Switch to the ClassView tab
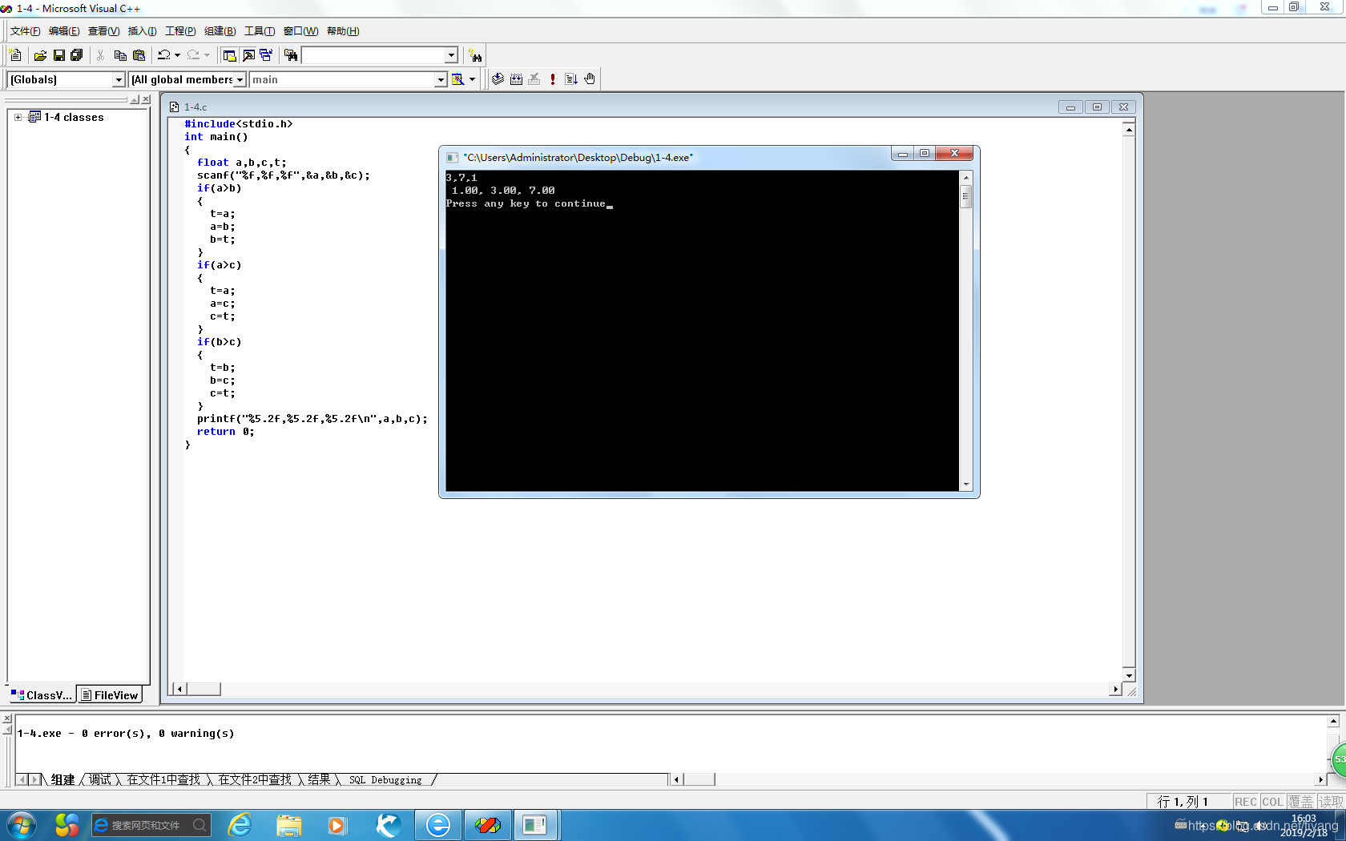This screenshot has width=1346, height=841. 42,694
